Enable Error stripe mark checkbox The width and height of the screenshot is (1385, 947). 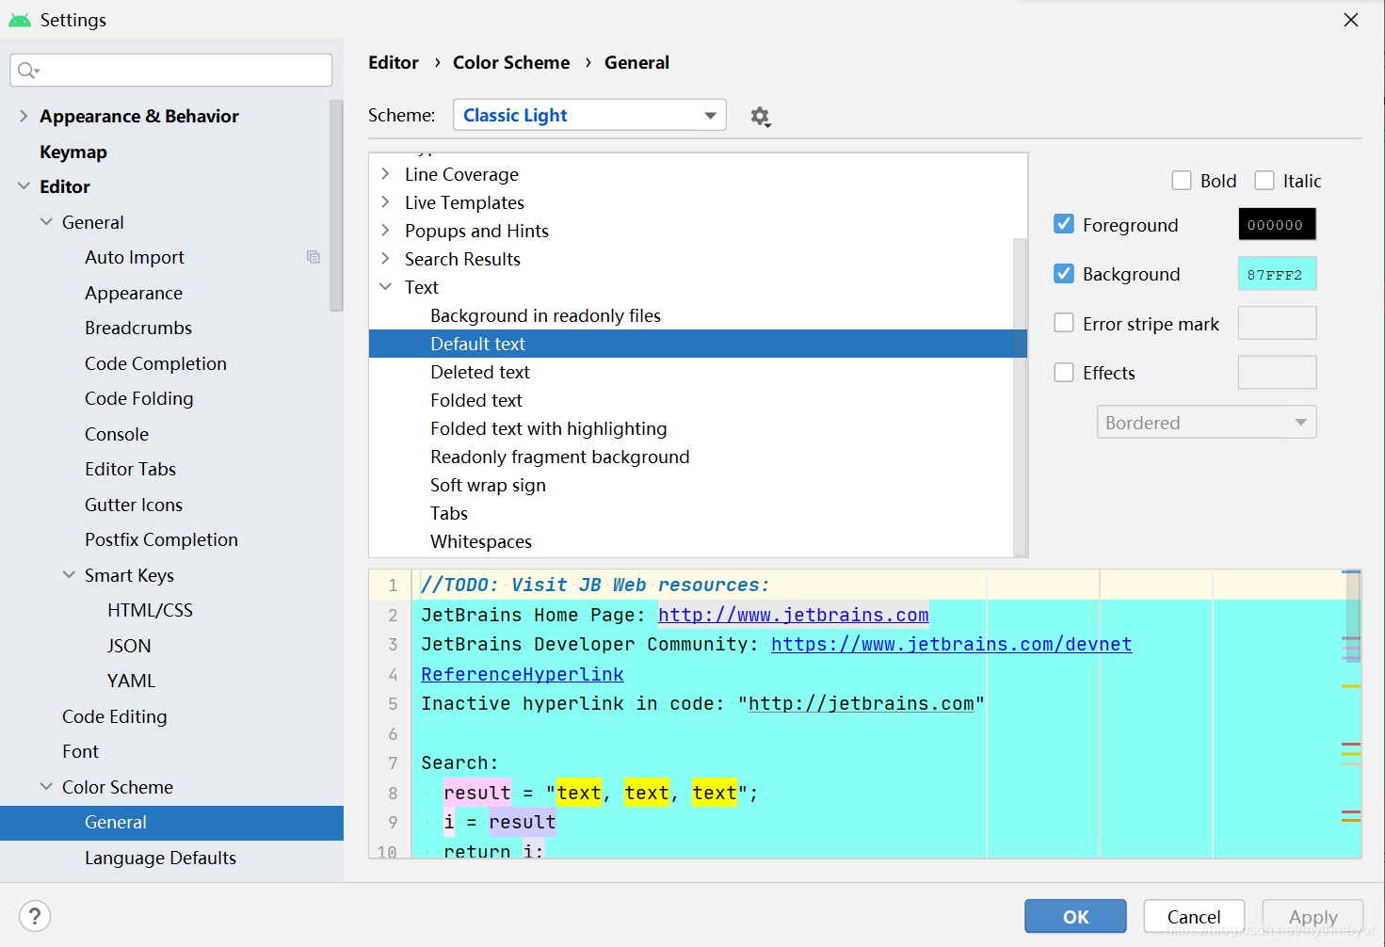(x=1064, y=323)
